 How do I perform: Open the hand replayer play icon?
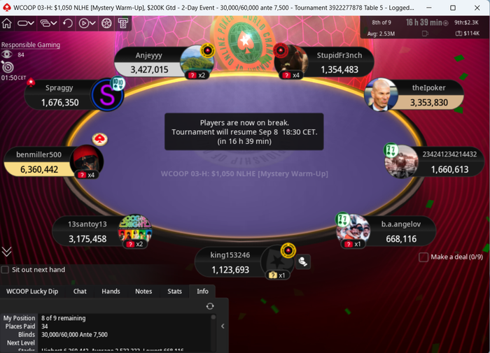pyautogui.click(x=84, y=23)
